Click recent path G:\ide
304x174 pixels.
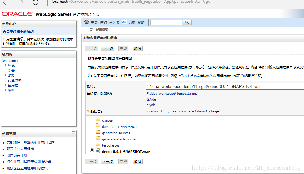click(x=151, y=99)
